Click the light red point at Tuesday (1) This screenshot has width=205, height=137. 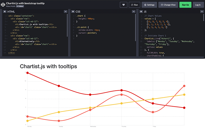(x=59, y=121)
